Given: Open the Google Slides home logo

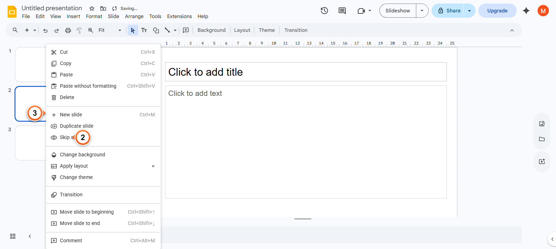Looking at the screenshot, I should pyautogui.click(x=12, y=11).
